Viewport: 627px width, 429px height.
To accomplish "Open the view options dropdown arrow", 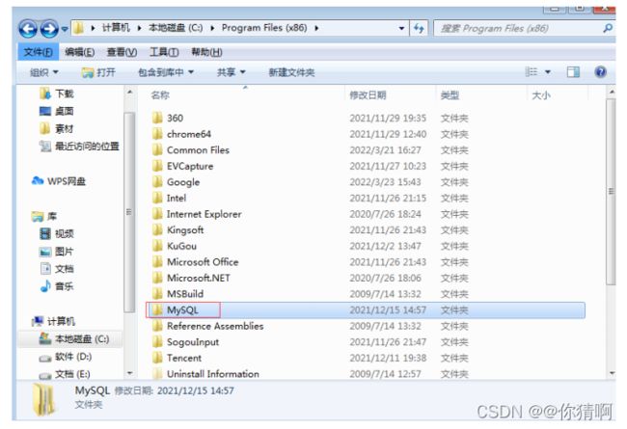I will click(548, 72).
